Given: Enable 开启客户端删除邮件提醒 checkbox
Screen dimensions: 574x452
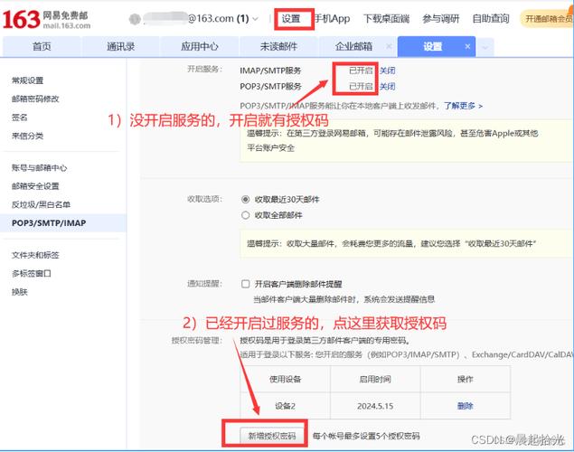Looking at the screenshot, I should click(x=245, y=284).
